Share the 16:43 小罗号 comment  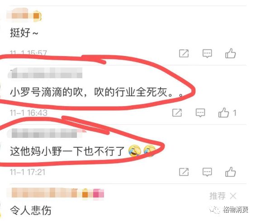177,113
